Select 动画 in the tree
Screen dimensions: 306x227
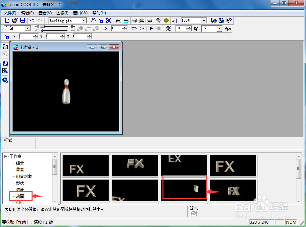point(20,196)
